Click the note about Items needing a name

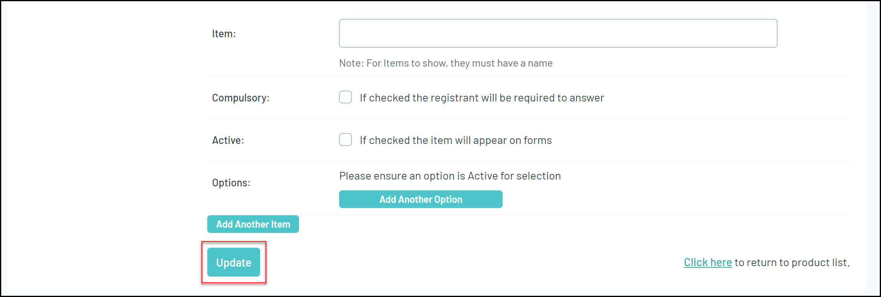(x=445, y=63)
